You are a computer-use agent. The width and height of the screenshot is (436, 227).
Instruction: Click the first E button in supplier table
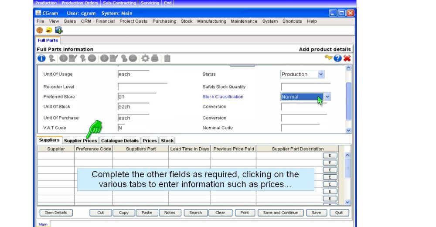330,155
